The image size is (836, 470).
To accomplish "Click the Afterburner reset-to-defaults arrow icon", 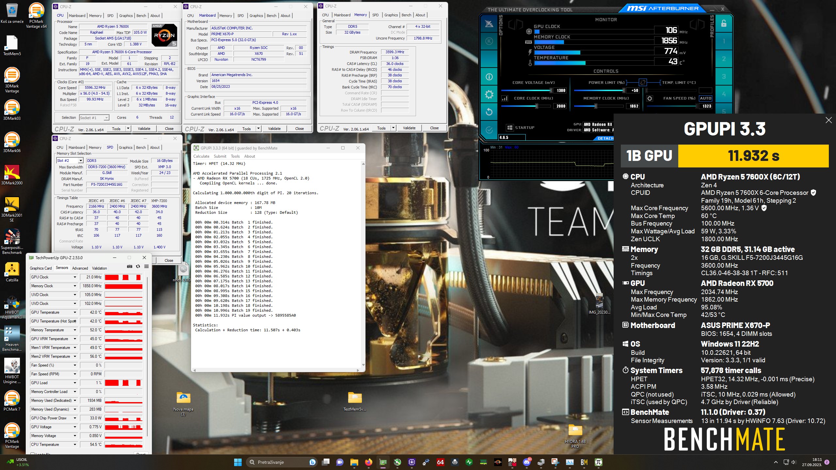I will point(489,112).
